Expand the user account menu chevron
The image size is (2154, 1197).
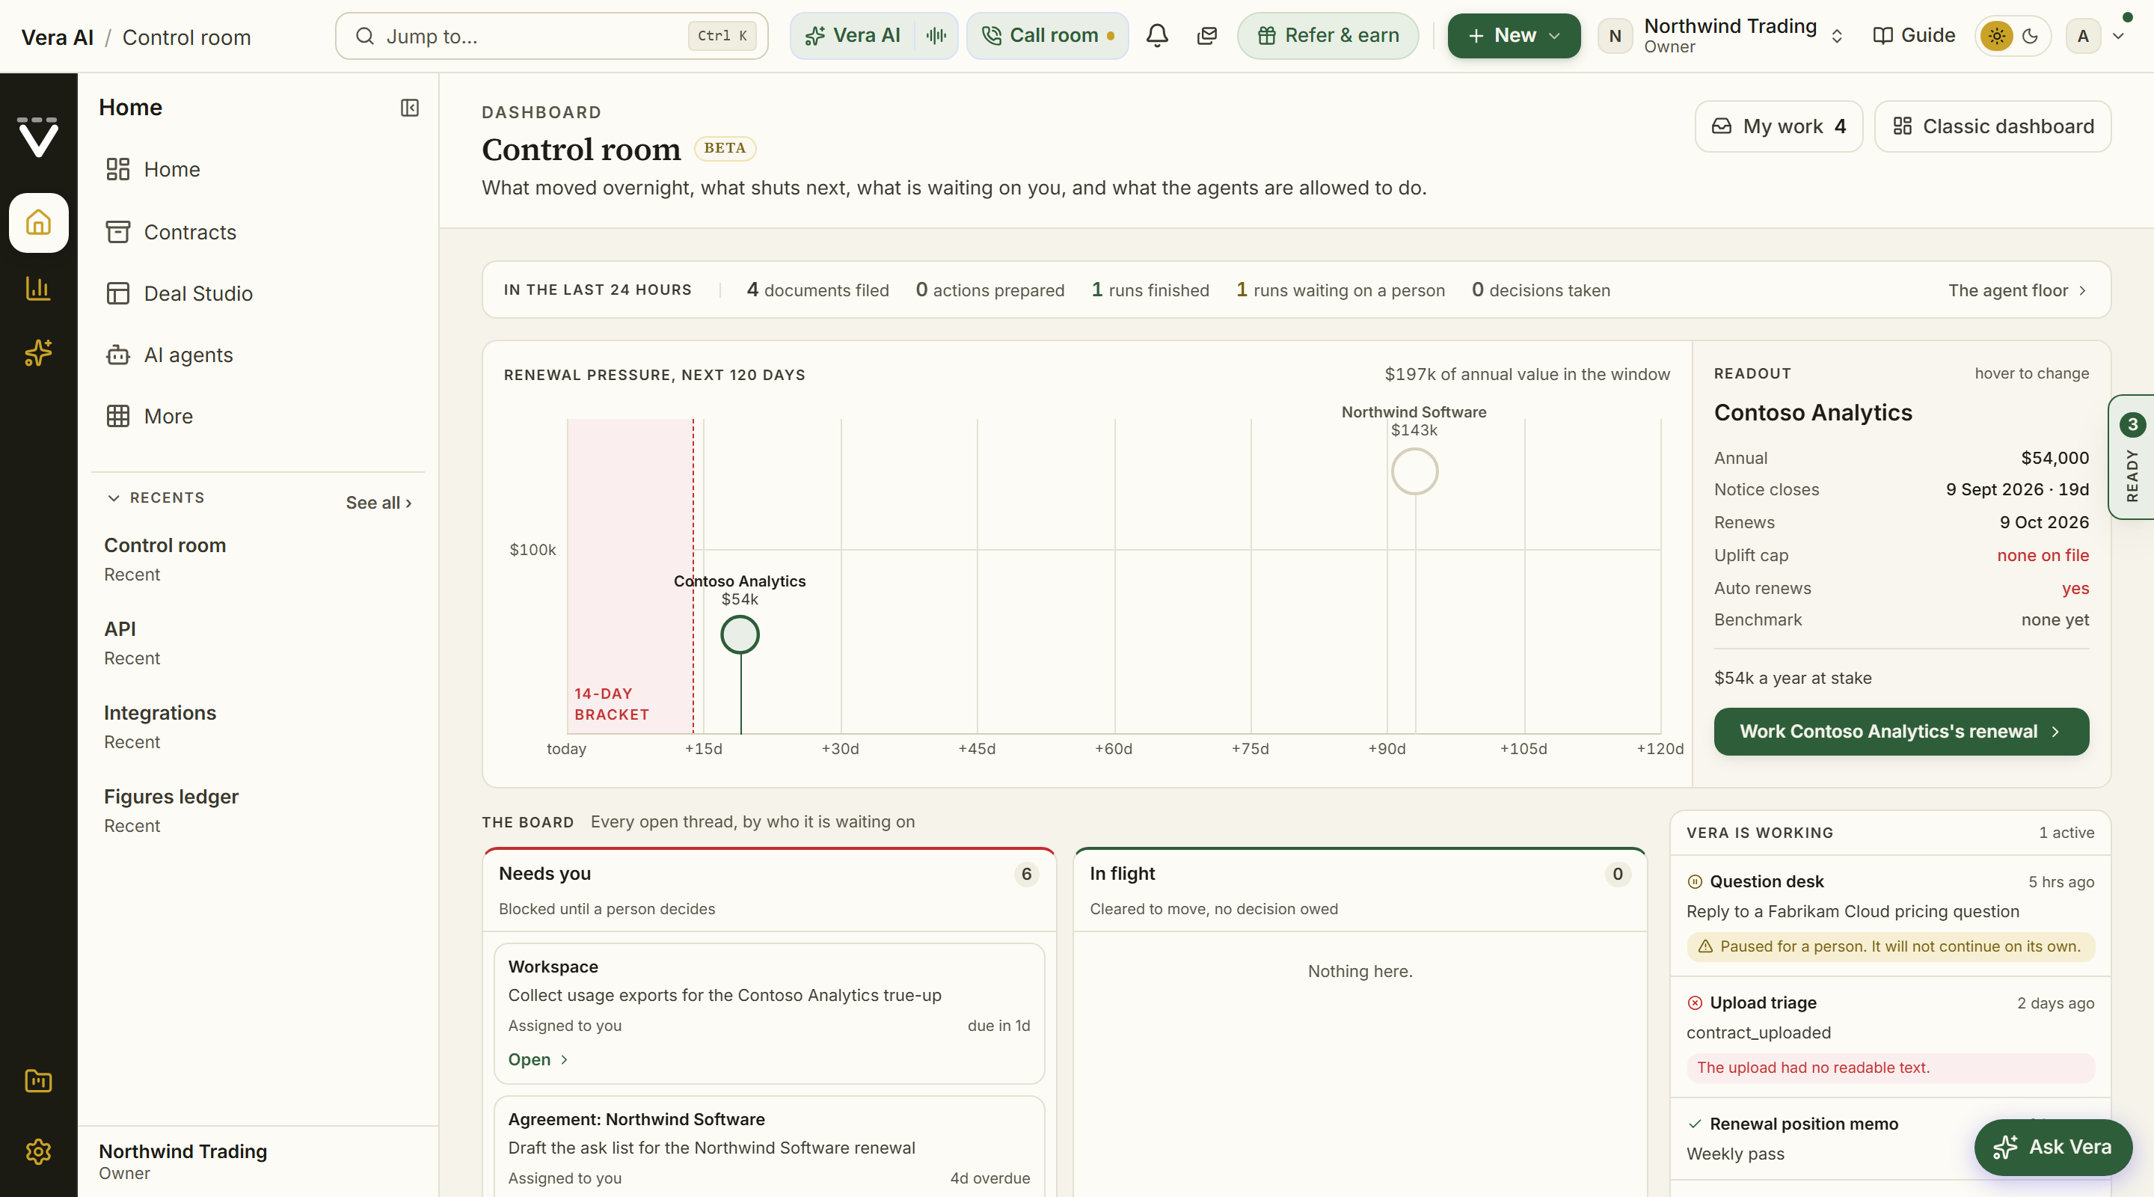point(2118,36)
